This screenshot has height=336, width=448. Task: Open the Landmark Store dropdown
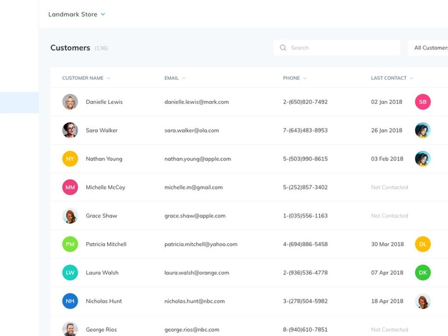(x=77, y=14)
